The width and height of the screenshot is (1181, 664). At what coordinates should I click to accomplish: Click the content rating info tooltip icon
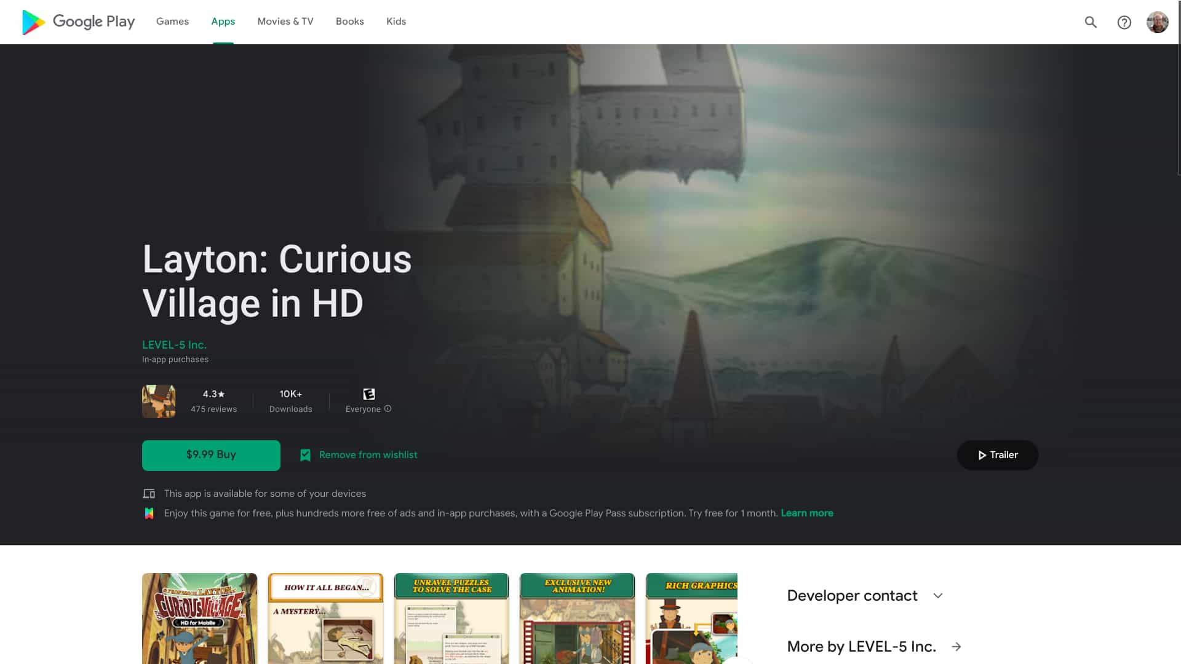pyautogui.click(x=388, y=408)
